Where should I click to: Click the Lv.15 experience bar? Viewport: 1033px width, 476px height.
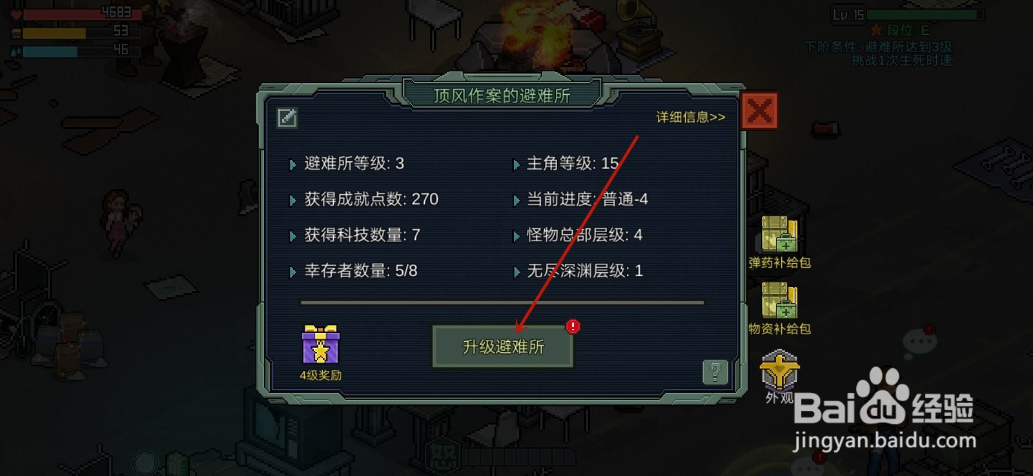pos(925,14)
